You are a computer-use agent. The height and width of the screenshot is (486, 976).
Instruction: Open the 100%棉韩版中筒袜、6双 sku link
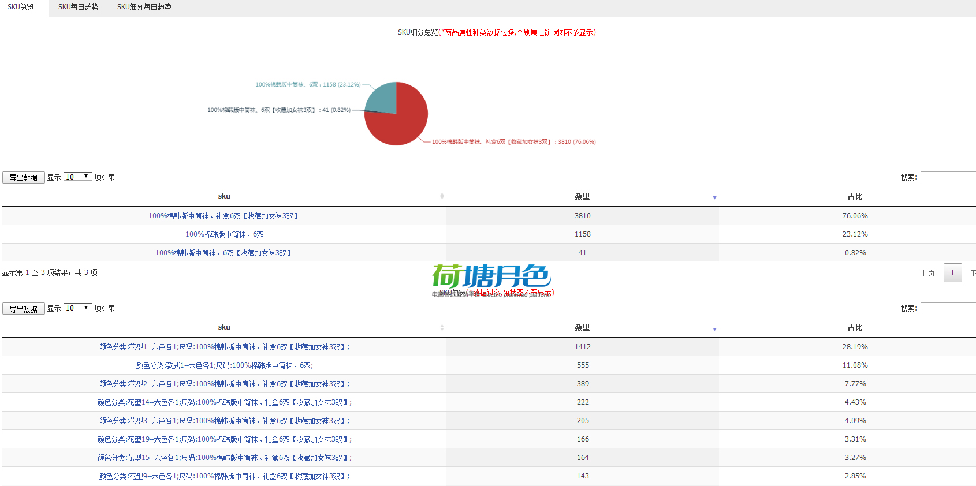tap(224, 234)
